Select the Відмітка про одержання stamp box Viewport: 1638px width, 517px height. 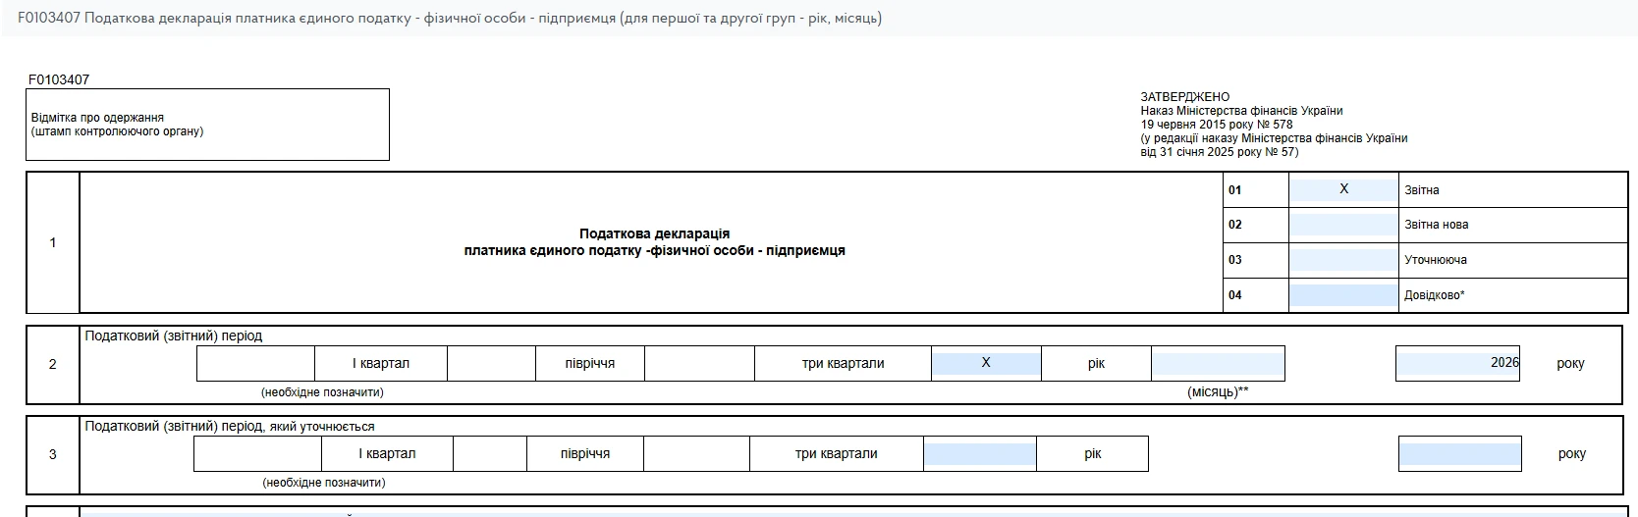[x=207, y=125]
